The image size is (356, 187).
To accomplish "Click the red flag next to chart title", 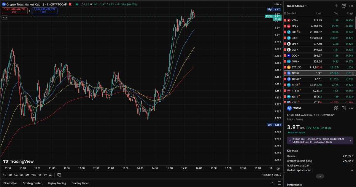I will pos(70,4).
